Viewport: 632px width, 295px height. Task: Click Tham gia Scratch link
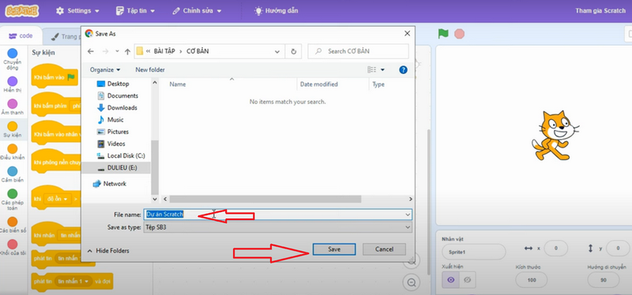[x=600, y=11]
